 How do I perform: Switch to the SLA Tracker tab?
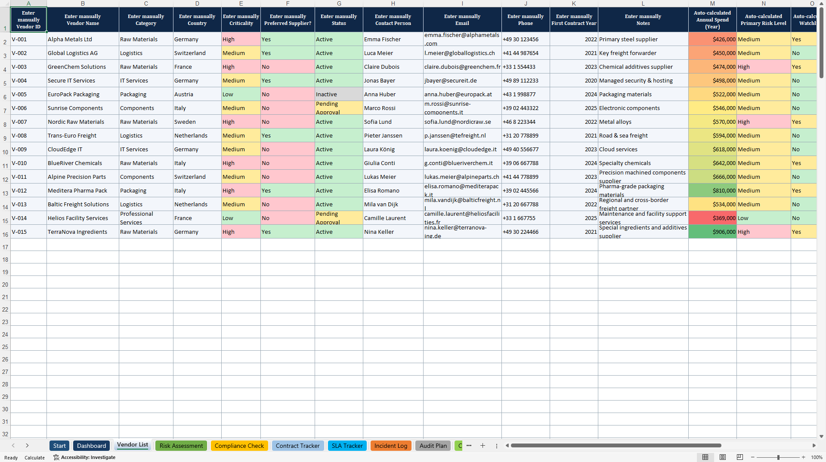(347, 446)
